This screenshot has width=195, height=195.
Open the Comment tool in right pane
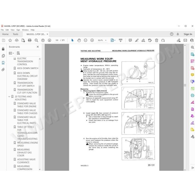pyautogui.click(x=192, y=75)
